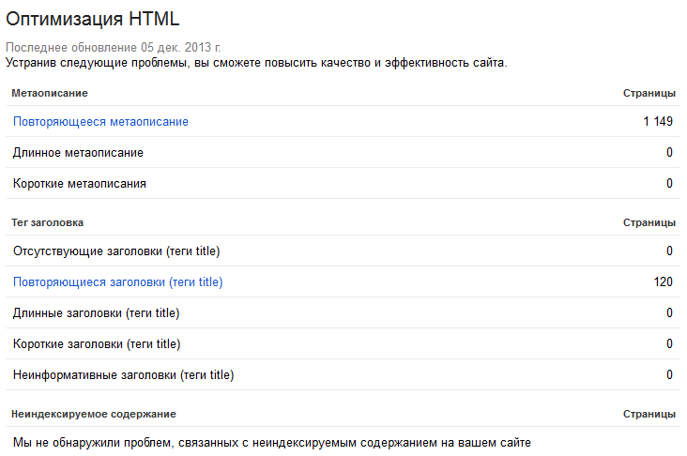The height and width of the screenshot is (456, 687).
Task: Select Короткие заголовки (теги title) row
Action: click(x=343, y=343)
